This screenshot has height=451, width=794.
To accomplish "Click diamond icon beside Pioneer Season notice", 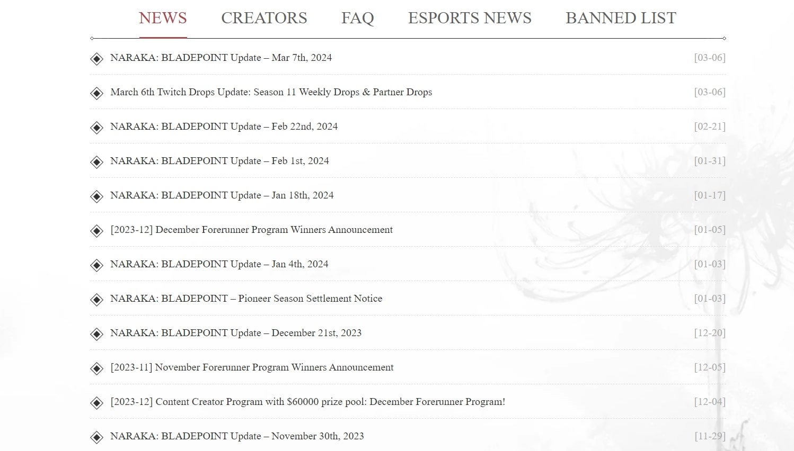I will coord(96,300).
